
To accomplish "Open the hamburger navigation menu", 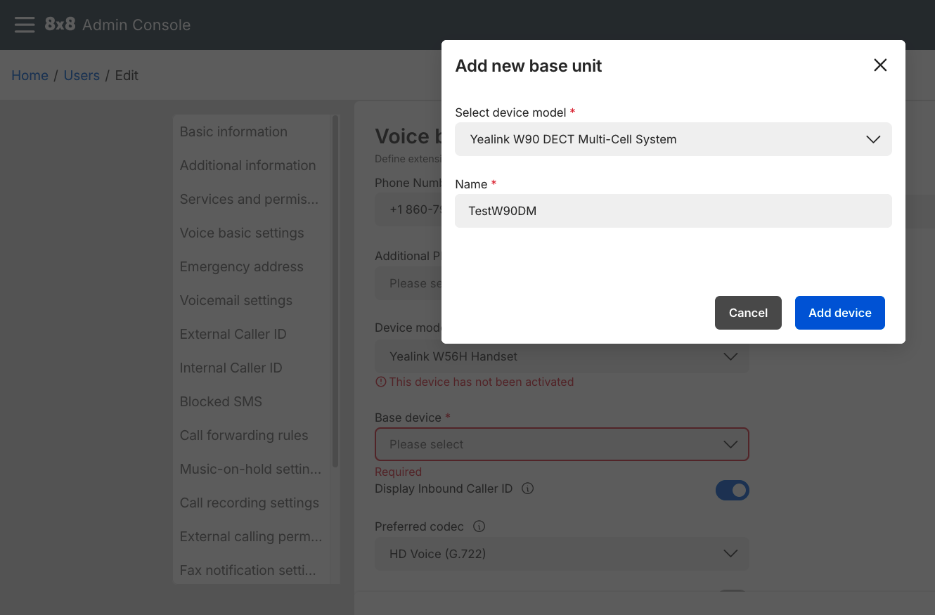I will (25, 25).
